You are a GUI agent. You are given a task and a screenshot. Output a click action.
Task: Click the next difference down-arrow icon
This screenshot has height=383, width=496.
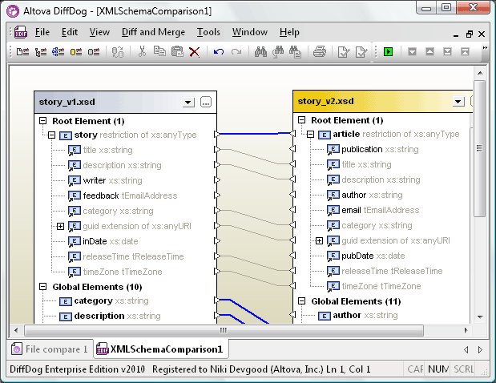pyautogui.click(x=412, y=51)
